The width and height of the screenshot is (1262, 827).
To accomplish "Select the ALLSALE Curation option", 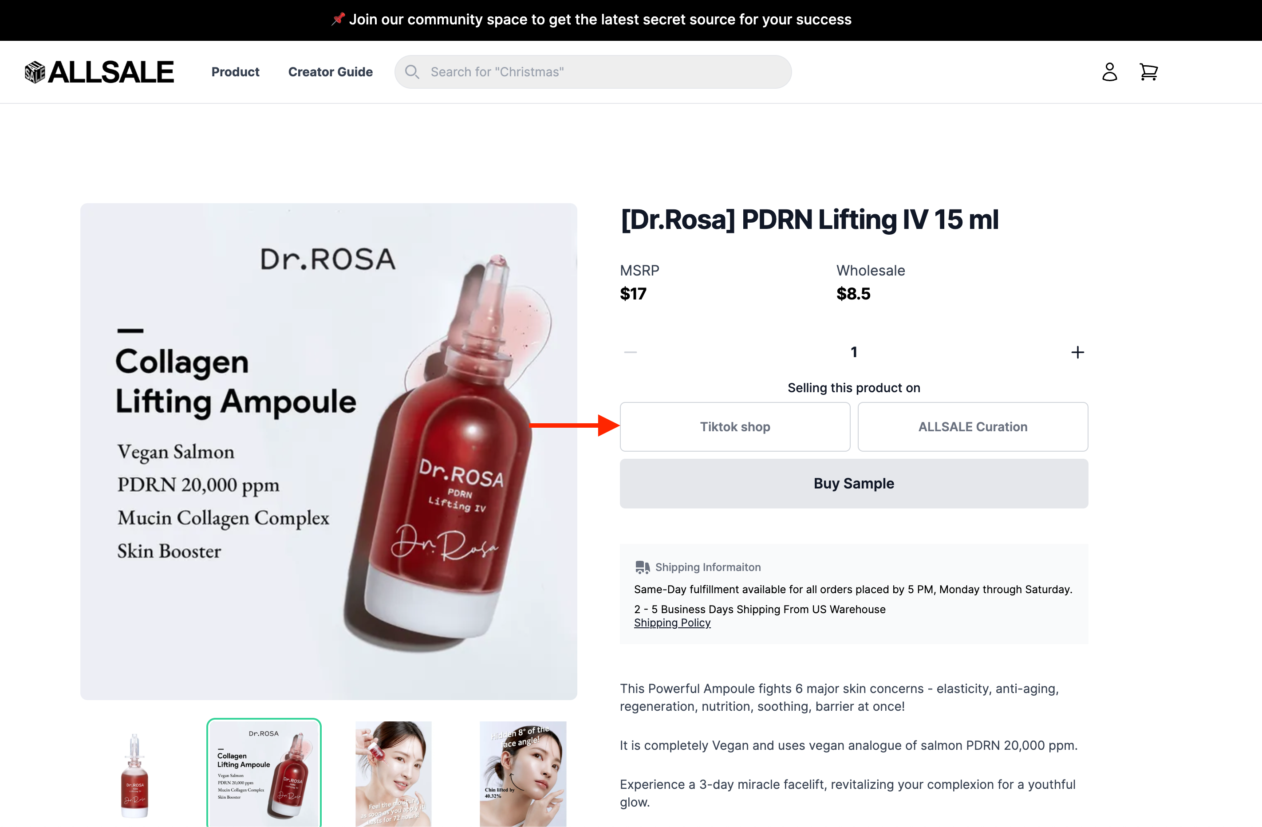I will click(x=973, y=427).
